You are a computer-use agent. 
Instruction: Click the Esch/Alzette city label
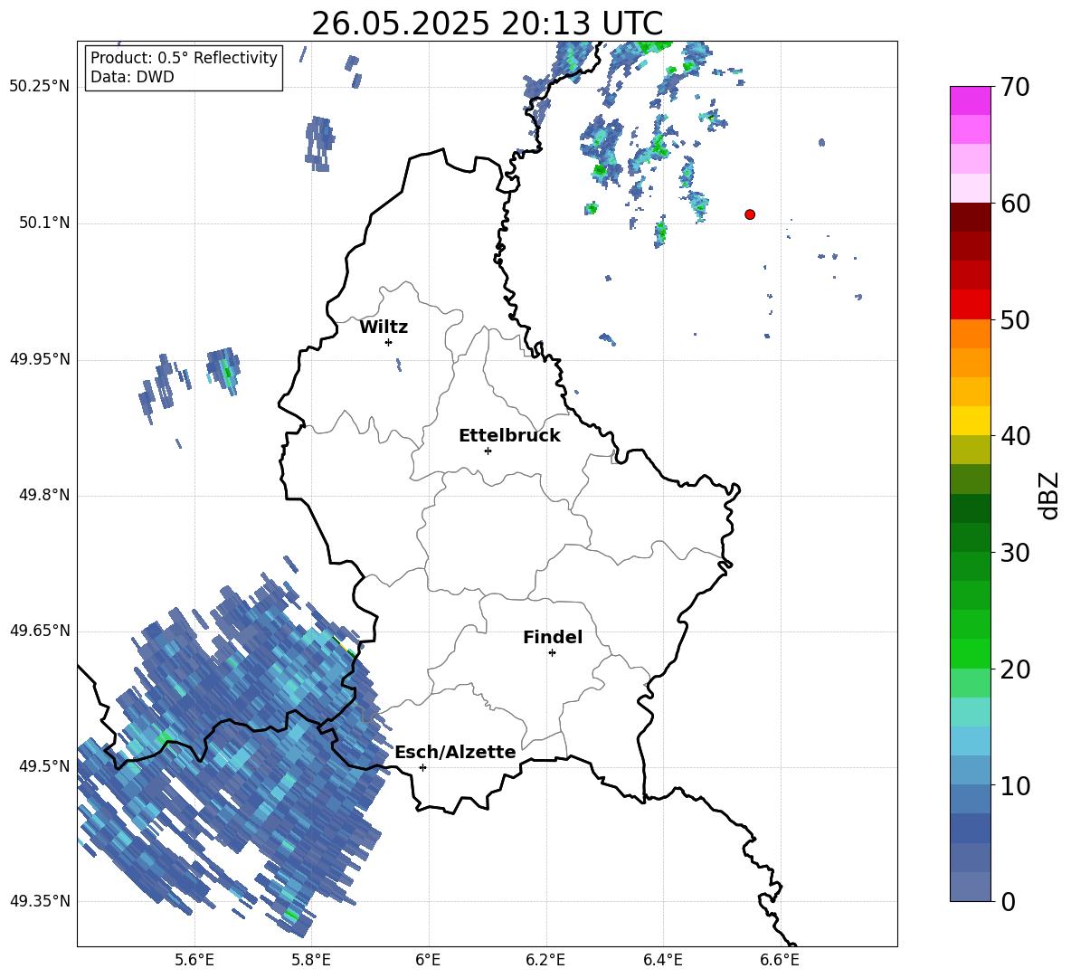[x=455, y=753]
